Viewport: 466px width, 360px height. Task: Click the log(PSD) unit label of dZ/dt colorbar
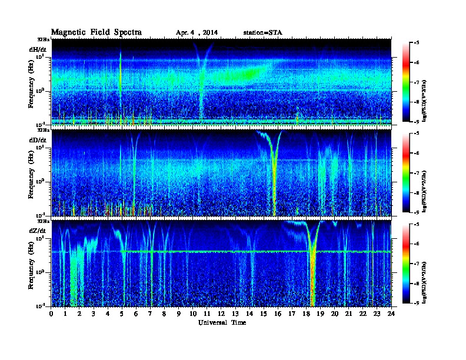(424, 282)
